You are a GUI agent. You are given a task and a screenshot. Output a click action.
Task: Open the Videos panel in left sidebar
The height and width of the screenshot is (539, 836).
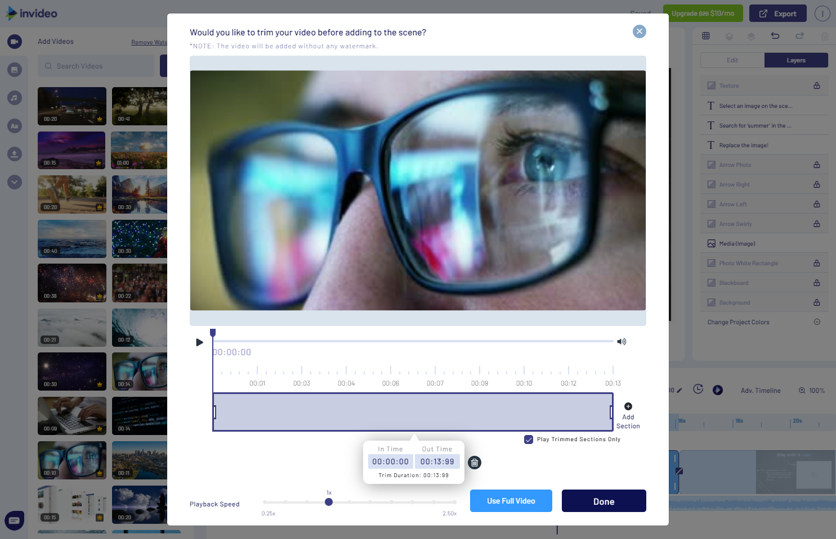tap(15, 42)
